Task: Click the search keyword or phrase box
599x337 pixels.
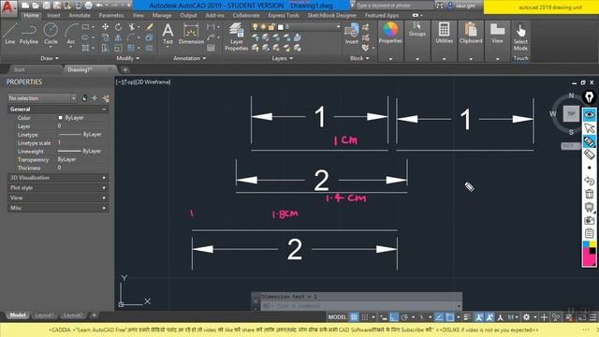Action: [x=395, y=6]
